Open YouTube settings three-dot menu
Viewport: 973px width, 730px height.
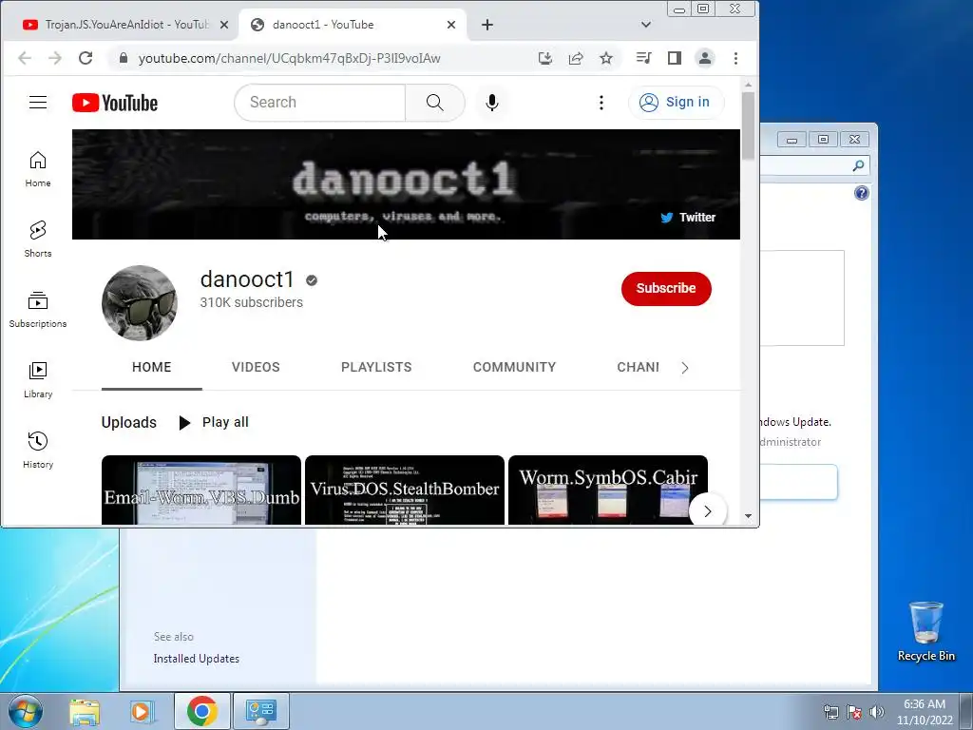tap(601, 103)
